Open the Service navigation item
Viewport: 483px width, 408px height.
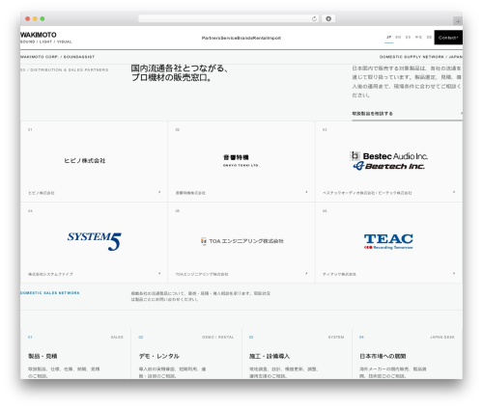click(x=229, y=38)
